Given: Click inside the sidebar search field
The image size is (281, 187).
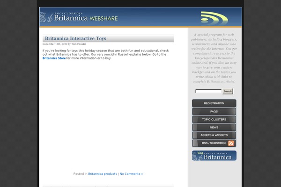Looking at the screenshot, I should point(208,91).
